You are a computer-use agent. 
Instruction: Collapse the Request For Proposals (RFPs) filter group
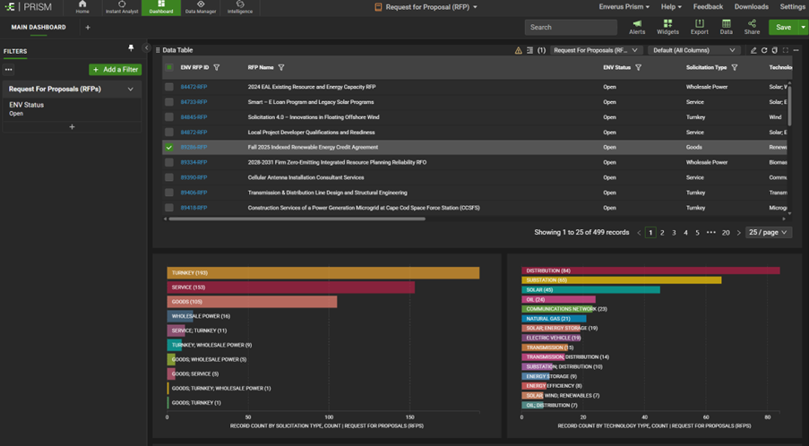131,90
